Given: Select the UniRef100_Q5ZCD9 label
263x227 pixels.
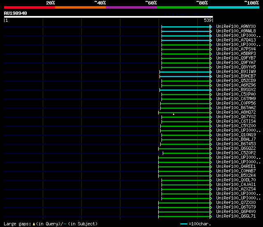Looking at the screenshot, I should coord(236,81).
